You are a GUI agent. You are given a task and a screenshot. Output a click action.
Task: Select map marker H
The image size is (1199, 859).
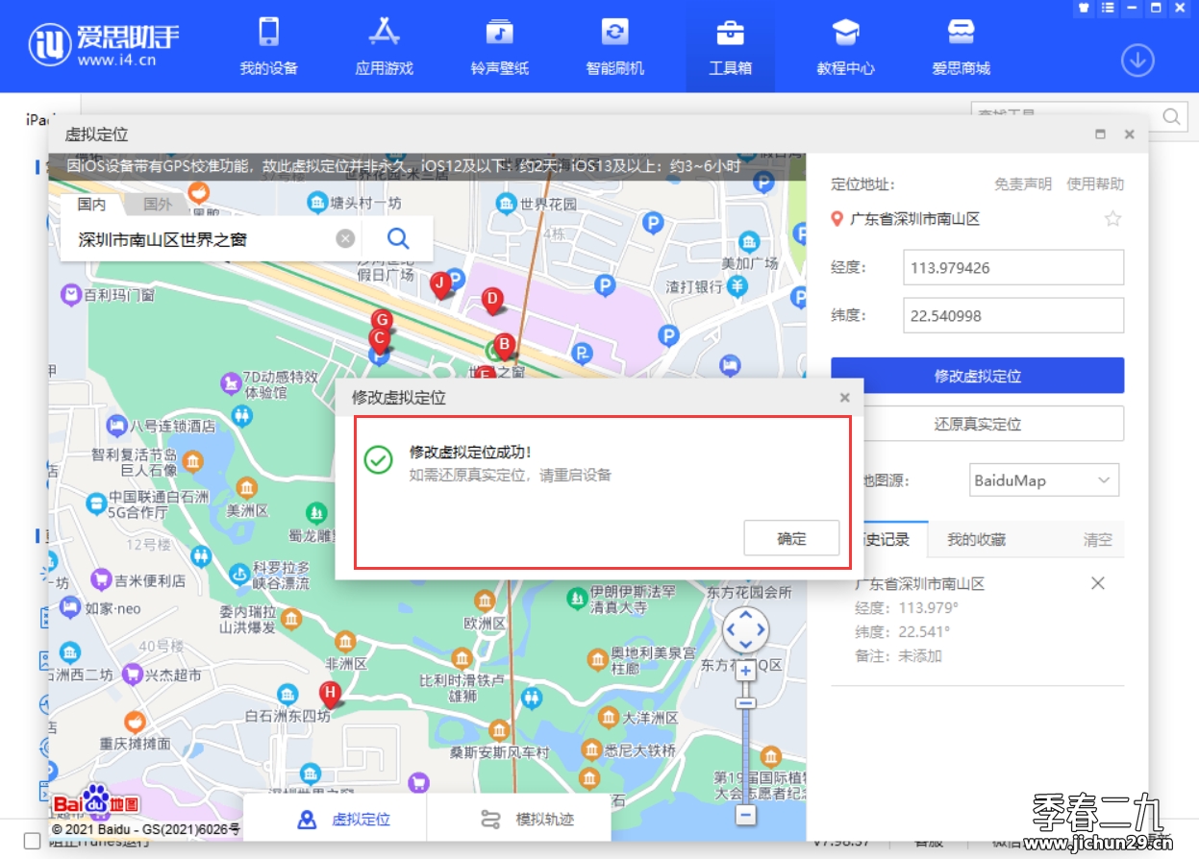coord(330,693)
